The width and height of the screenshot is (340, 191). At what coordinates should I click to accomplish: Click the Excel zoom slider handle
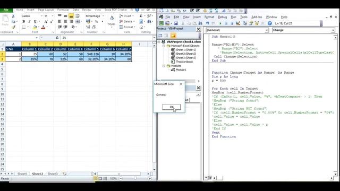[135, 178]
